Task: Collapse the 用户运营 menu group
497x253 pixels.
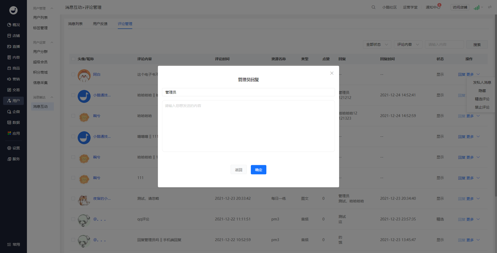Action: (x=52, y=42)
